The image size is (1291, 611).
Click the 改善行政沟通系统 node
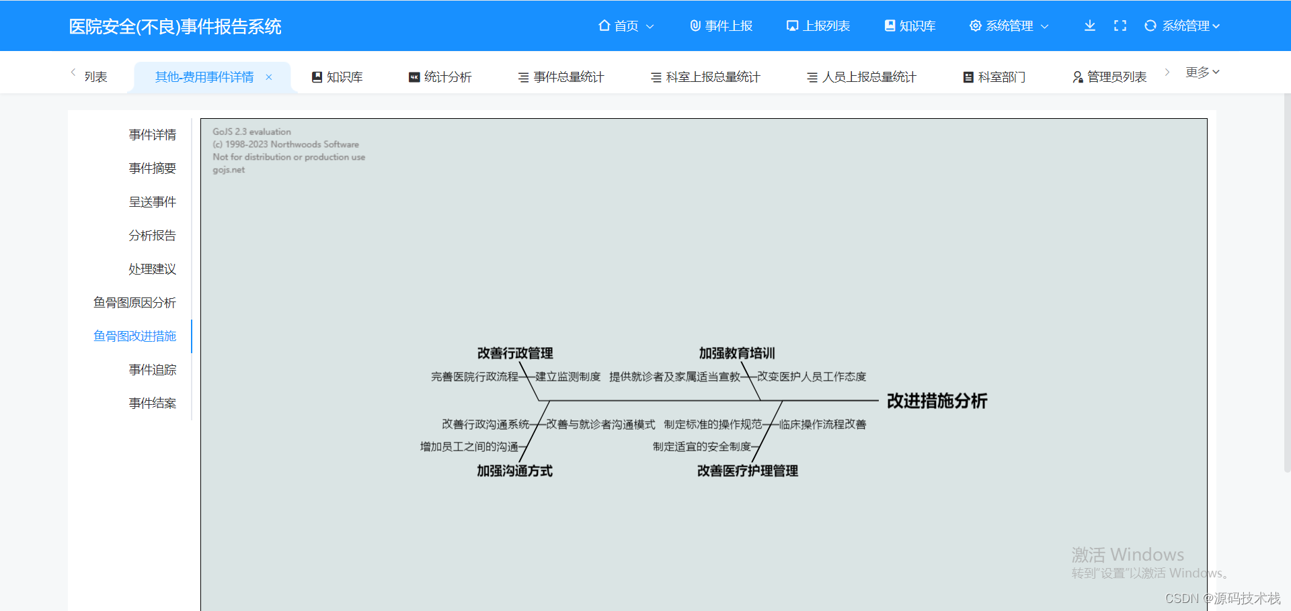click(x=485, y=424)
